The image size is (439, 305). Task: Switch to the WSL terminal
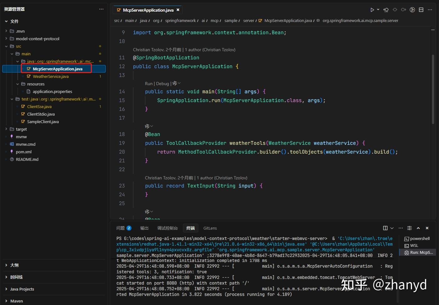414,246
